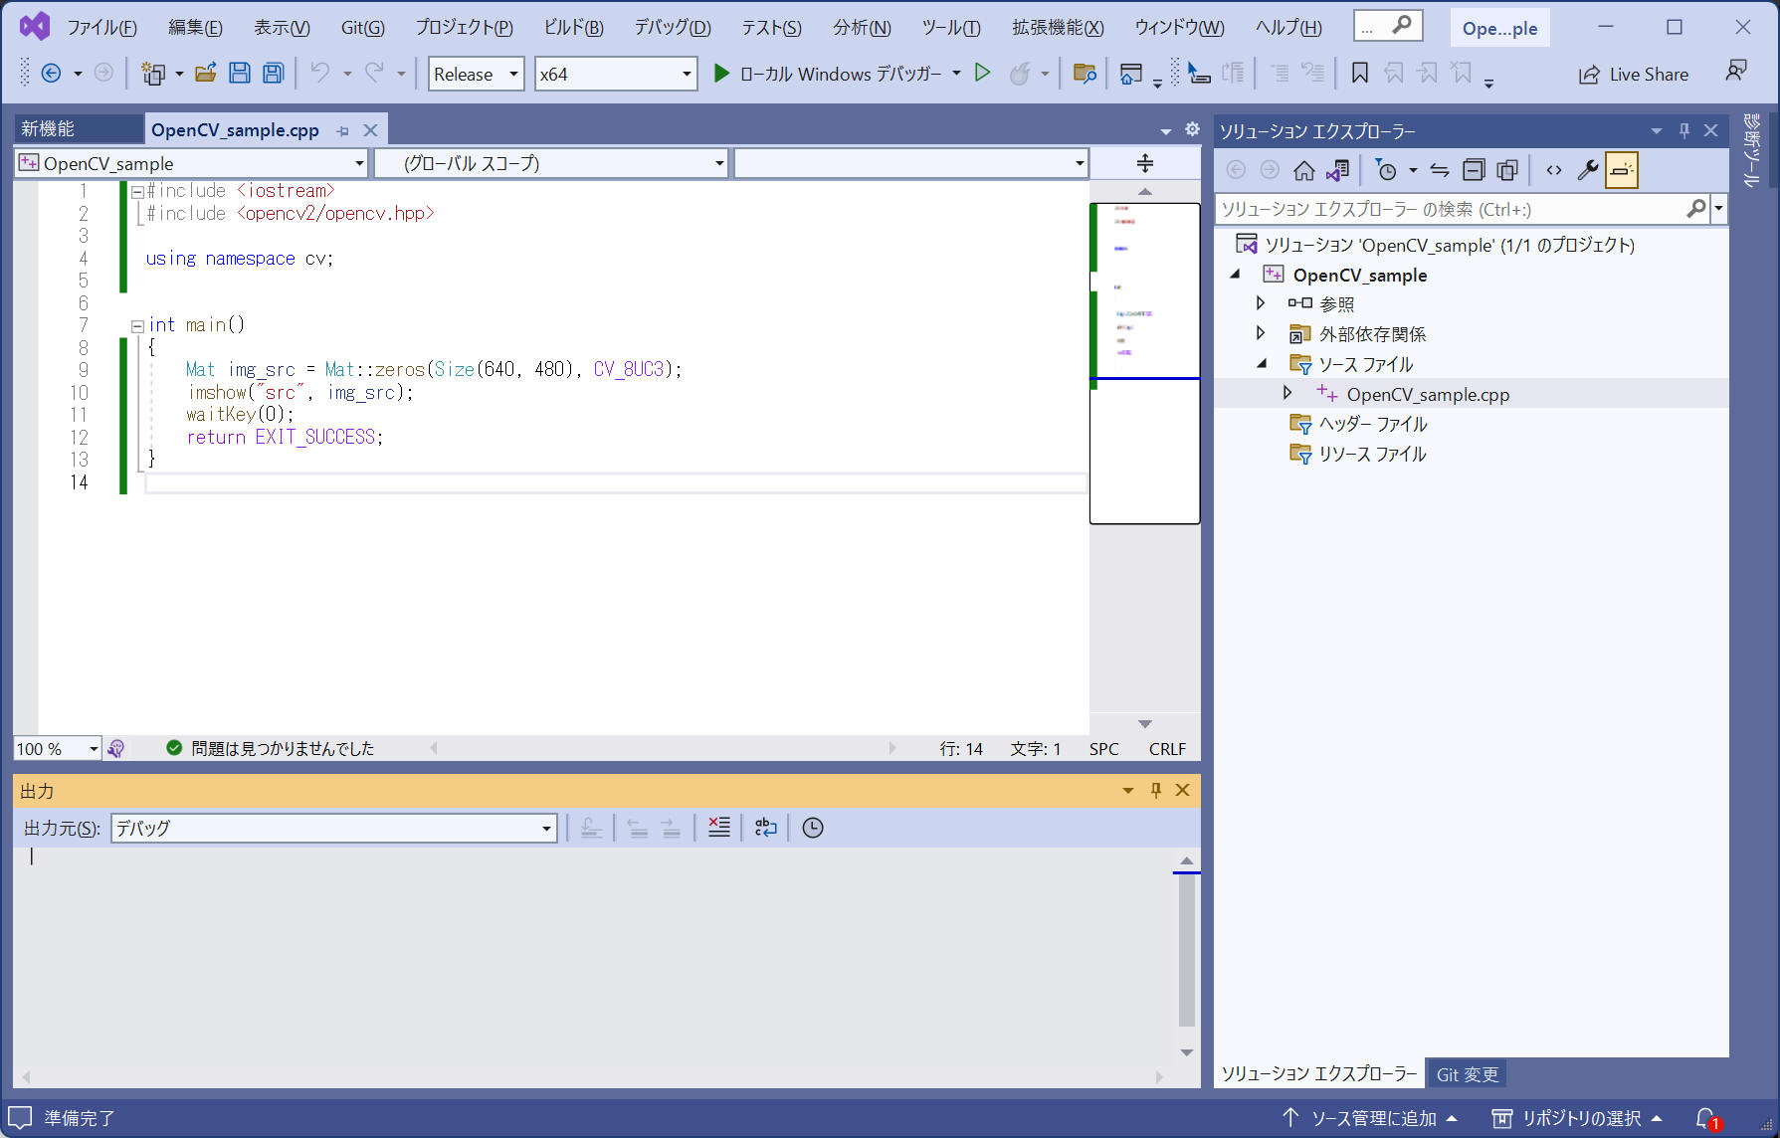The height and width of the screenshot is (1138, 1780).
Task: Pin the 出力 (Output) panel
Action: click(1155, 790)
